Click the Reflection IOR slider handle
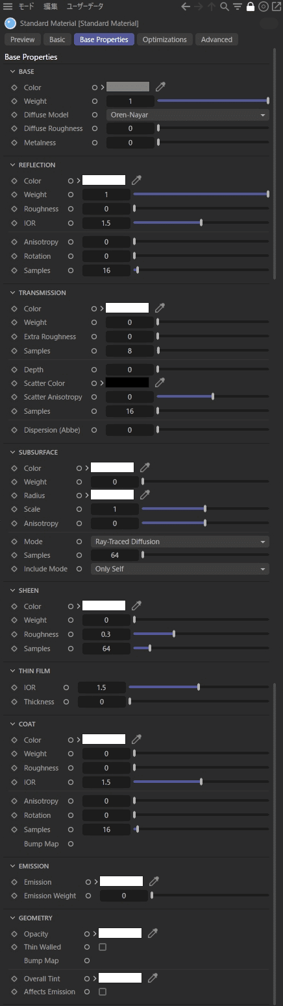283x1006 pixels. [x=201, y=223]
